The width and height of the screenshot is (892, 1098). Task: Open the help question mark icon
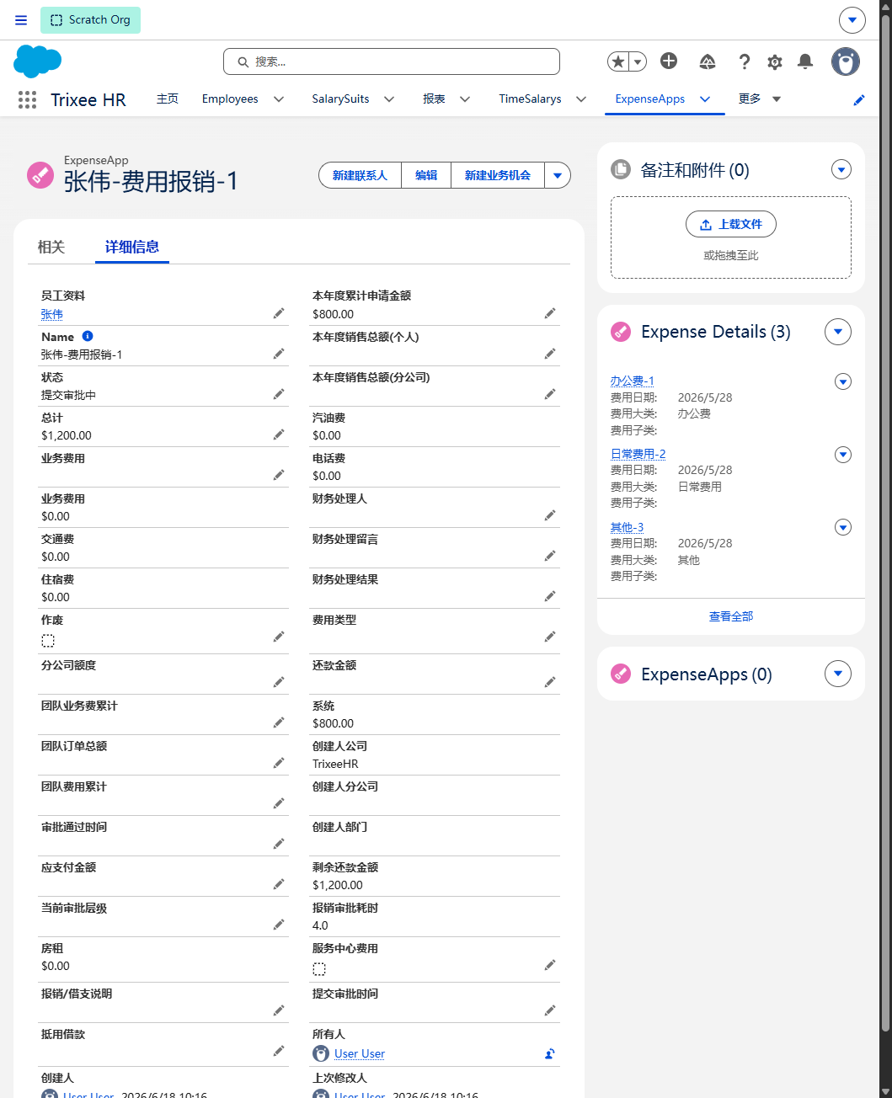[x=744, y=61]
